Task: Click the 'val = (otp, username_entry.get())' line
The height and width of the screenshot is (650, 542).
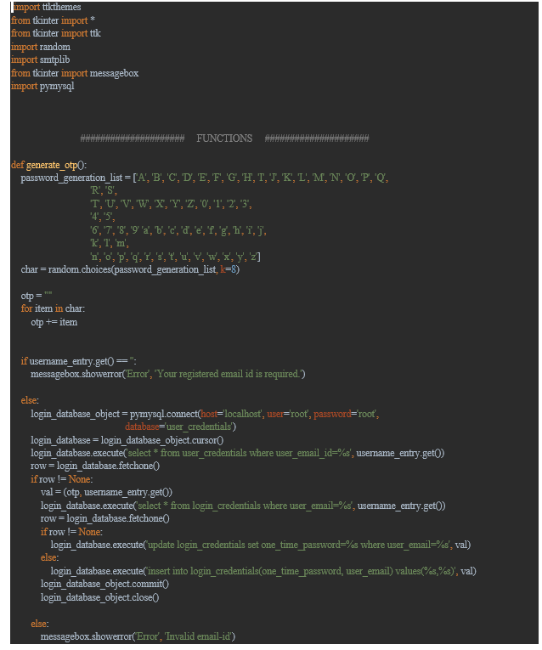Action: click(106, 492)
